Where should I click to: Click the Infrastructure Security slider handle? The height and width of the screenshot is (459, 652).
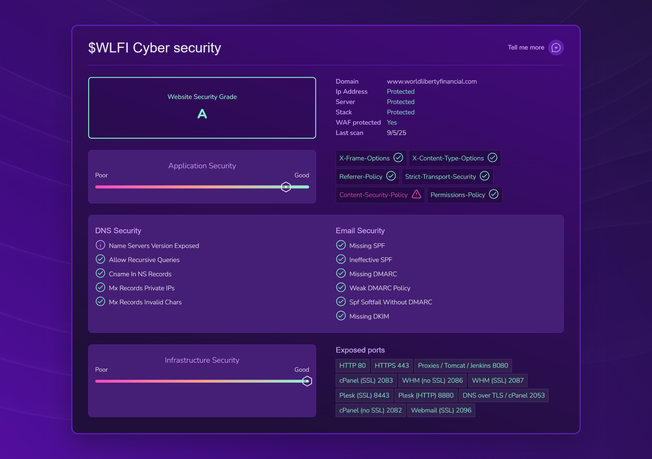click(307, 381)
